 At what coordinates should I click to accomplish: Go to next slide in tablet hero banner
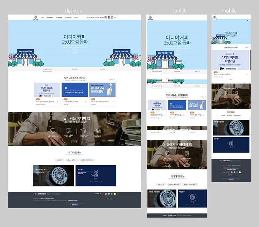pos(205,47)
